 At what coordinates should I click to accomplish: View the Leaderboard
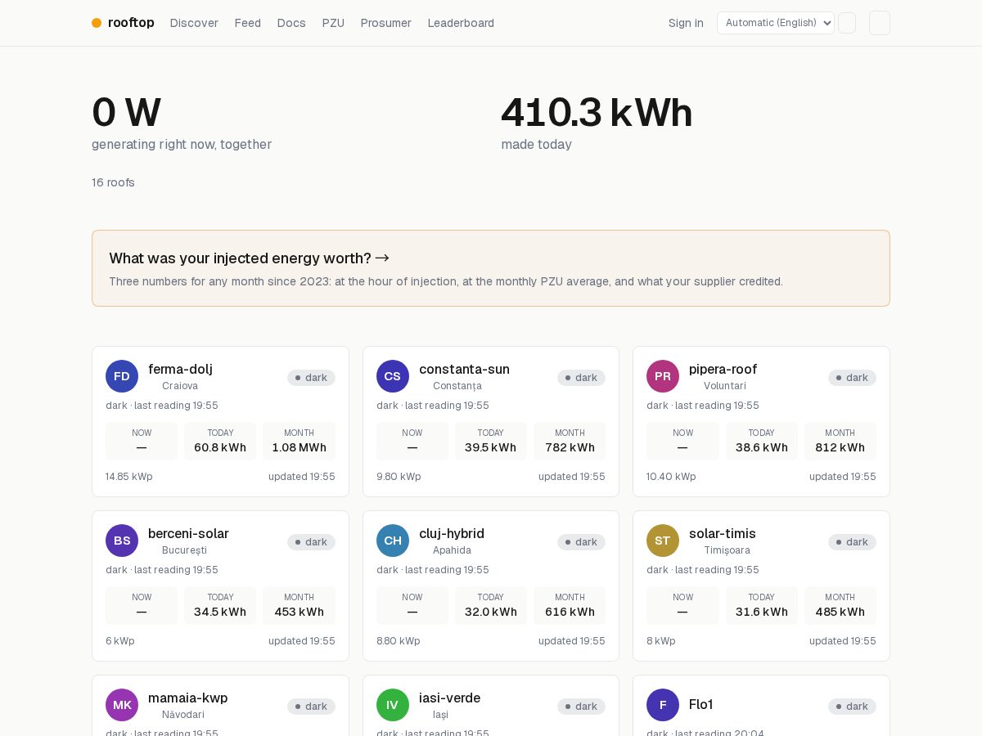(x=461, y=23)
